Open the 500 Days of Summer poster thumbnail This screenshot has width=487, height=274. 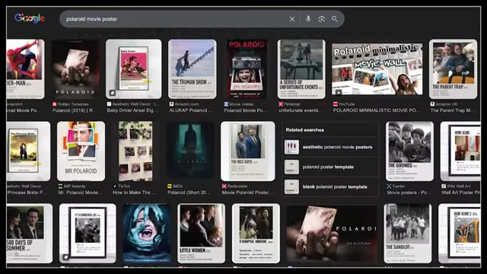point(30,234)
